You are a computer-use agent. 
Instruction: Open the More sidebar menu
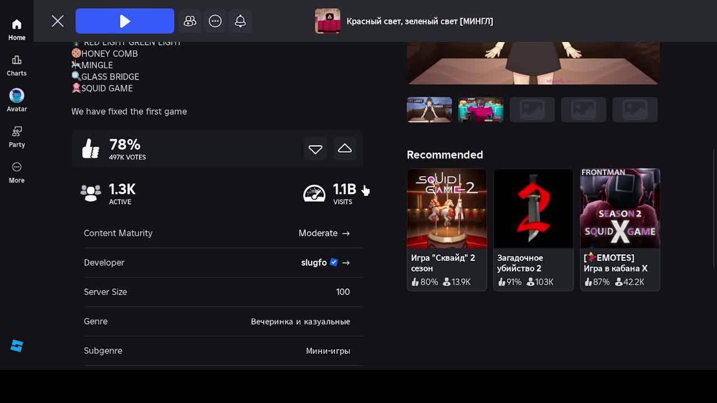pos(17,172)
